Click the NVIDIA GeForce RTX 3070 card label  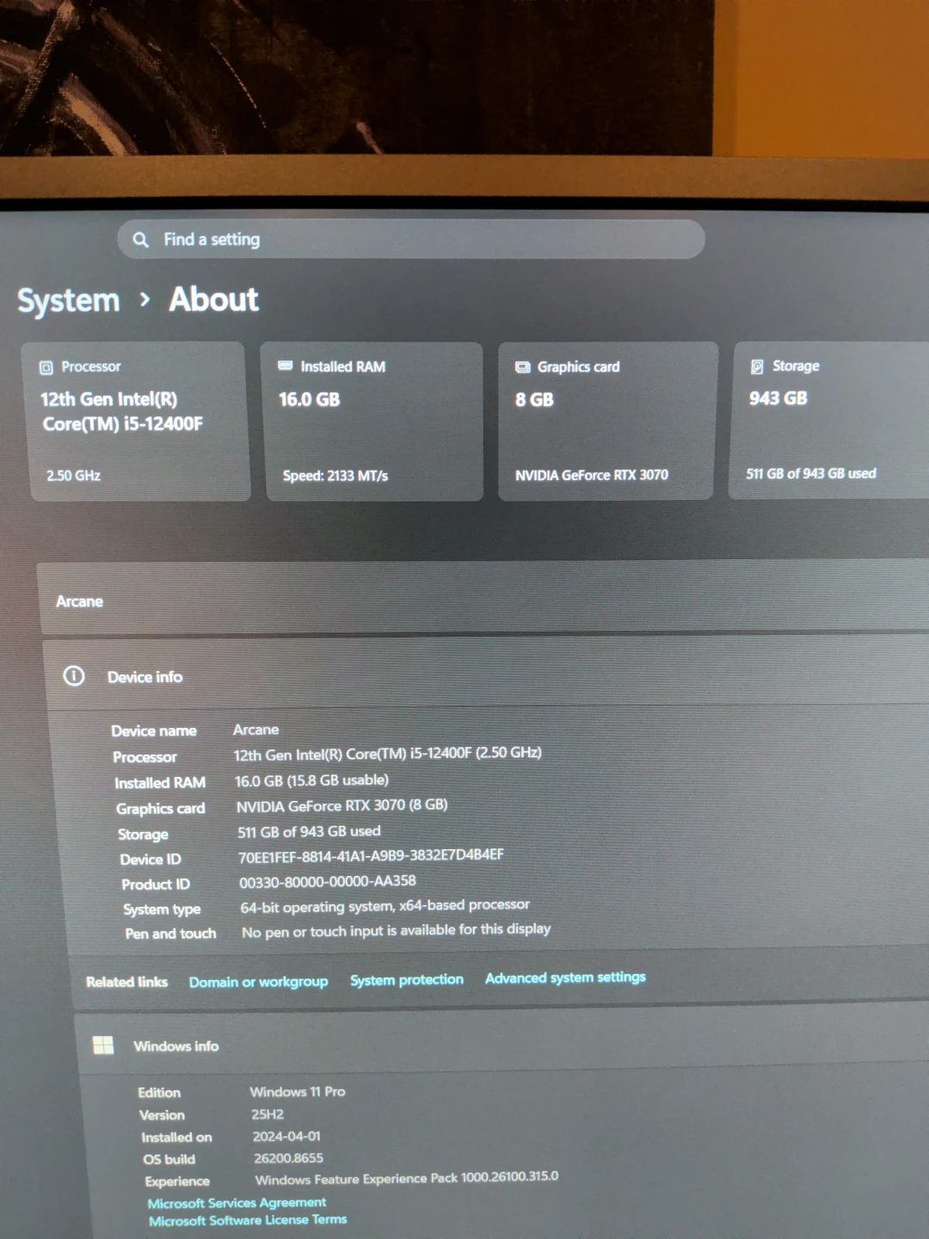pos(592,475)
